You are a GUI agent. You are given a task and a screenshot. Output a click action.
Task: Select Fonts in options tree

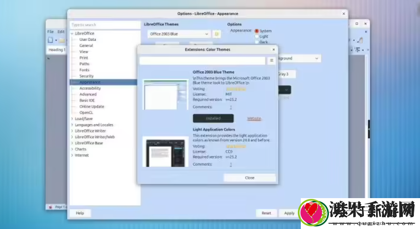click(84, 70)
